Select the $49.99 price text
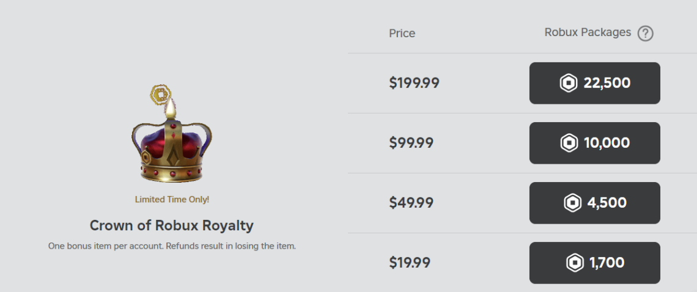Image resolution: width=697 pixels, height=292 pixels. tap(411, 203)
